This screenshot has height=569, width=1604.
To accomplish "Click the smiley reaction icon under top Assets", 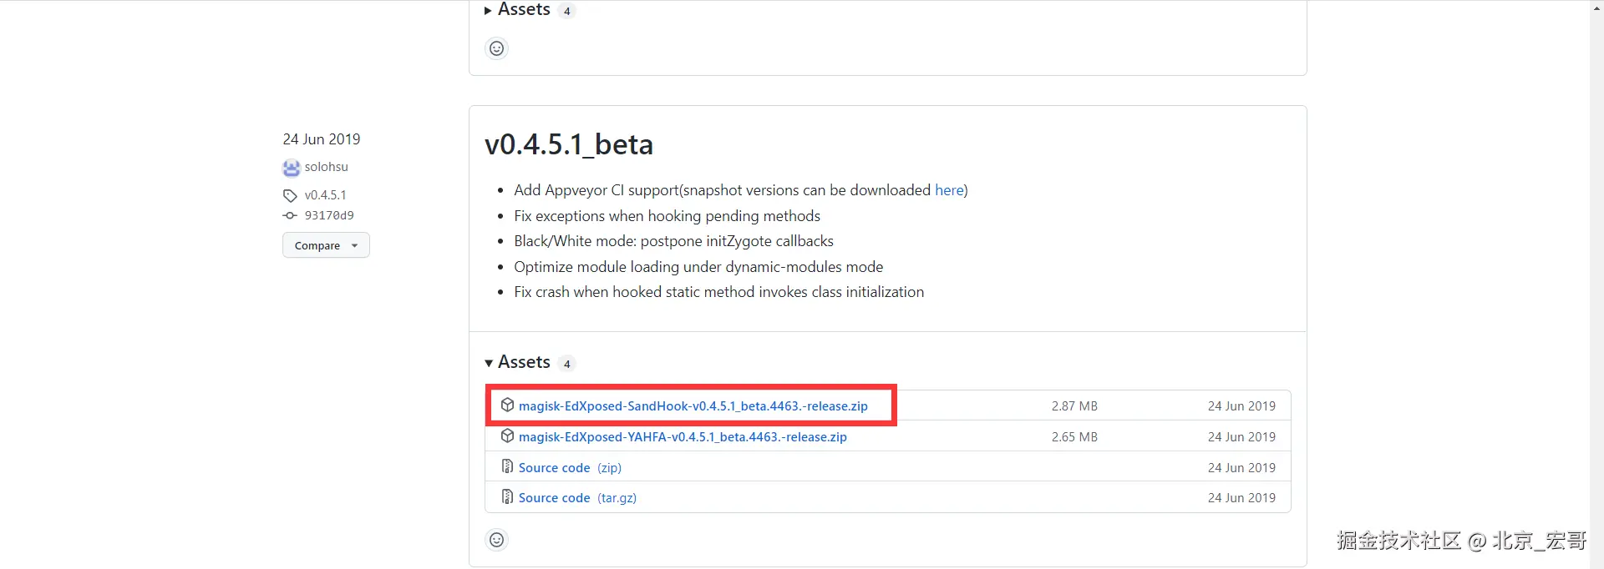I will coord(496,48).
